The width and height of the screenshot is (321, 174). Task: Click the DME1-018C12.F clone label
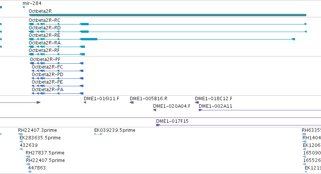pyautogui.click(x=213, y=99)
